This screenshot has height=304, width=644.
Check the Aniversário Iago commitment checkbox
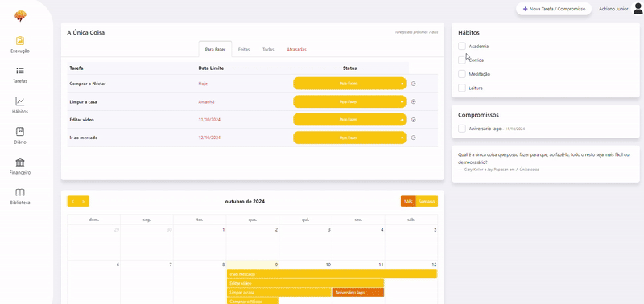click(x=462, y=129)
